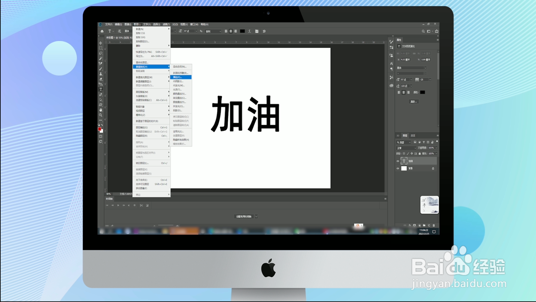Select the Zoom tool
The width and height of the screenshot is (536, 302).
(x=101, y=115)
